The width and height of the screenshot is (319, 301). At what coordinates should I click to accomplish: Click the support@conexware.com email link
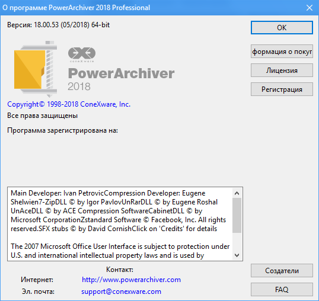pos(121,292)
